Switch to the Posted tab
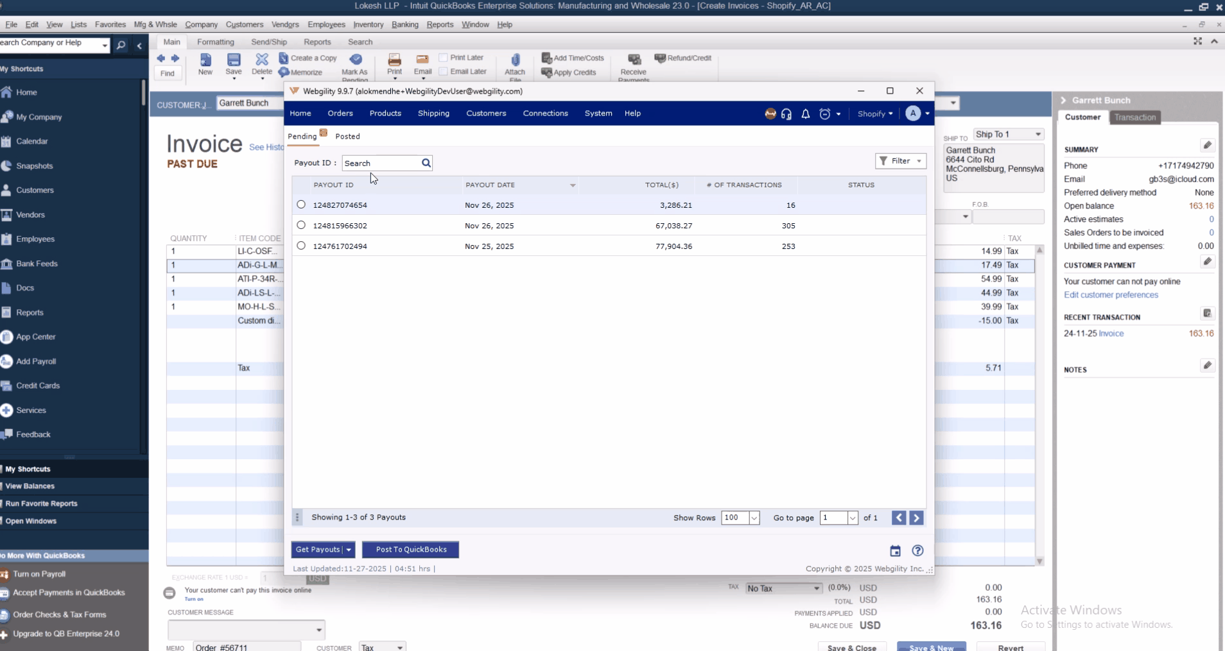 click(x=347, y=137)
